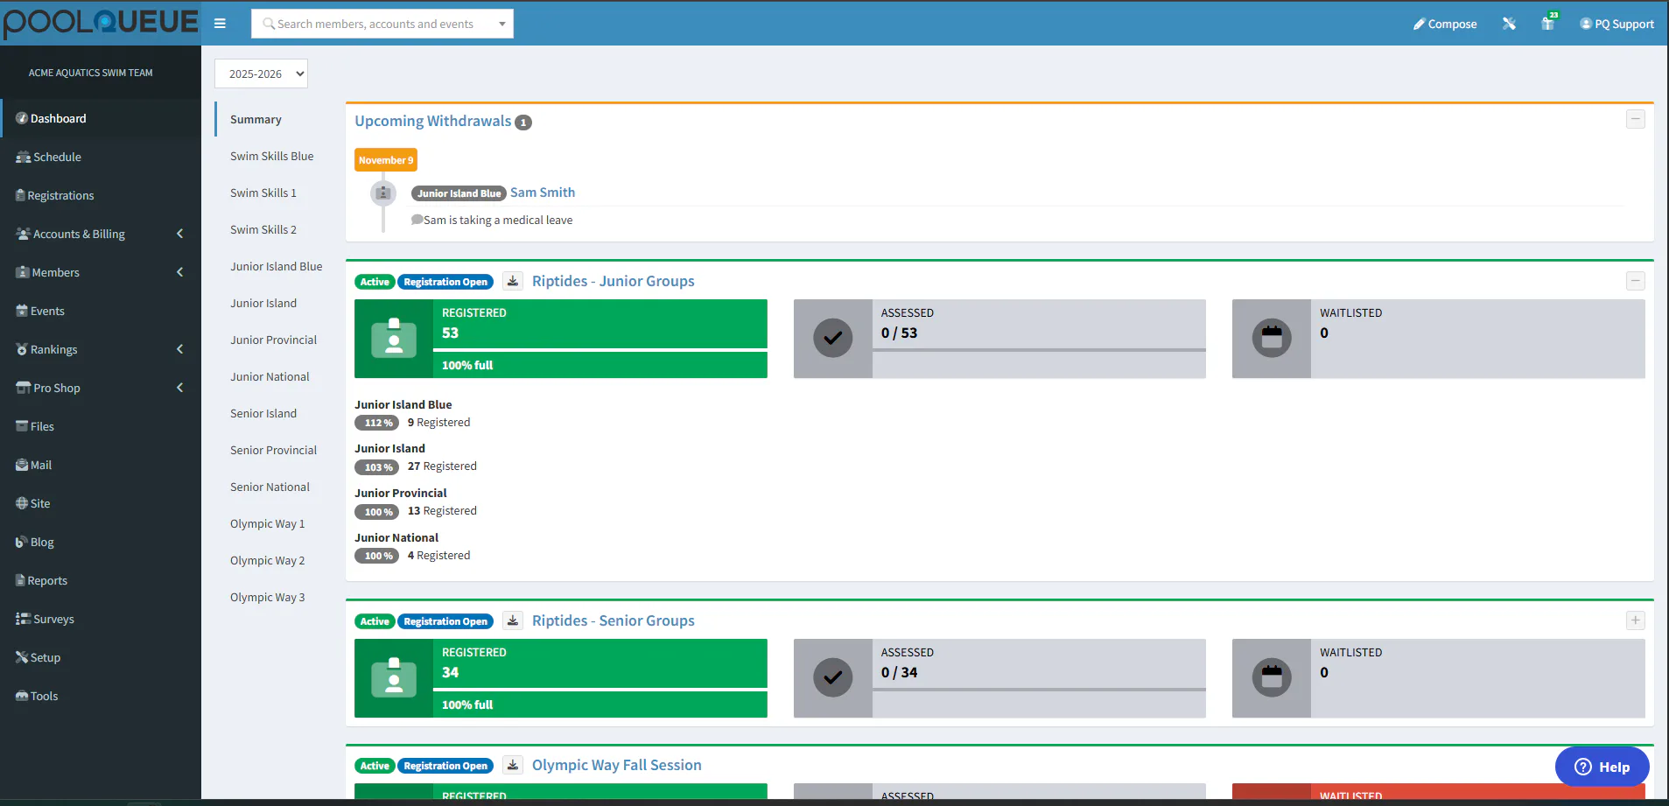Select the Summary tab
Screen dimensions: 1669x806
pos(256,119)
